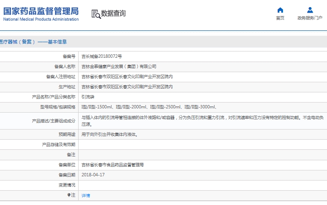Open the 政务服务门户 link
The width and height of the screenshot is (327, 205).
point(310,18)
